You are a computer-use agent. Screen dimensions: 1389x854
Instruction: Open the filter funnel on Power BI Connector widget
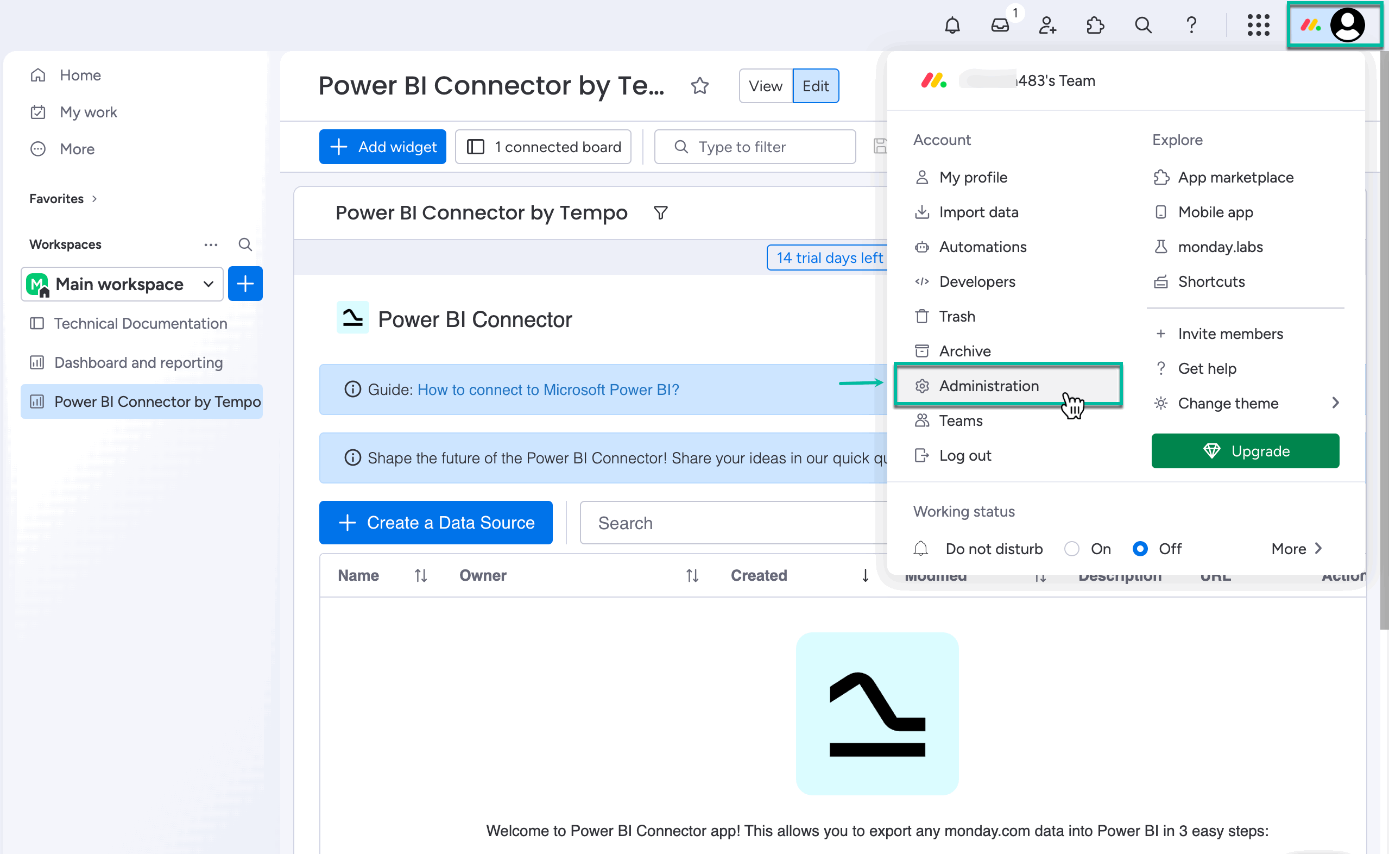click(x=660, y=213)
